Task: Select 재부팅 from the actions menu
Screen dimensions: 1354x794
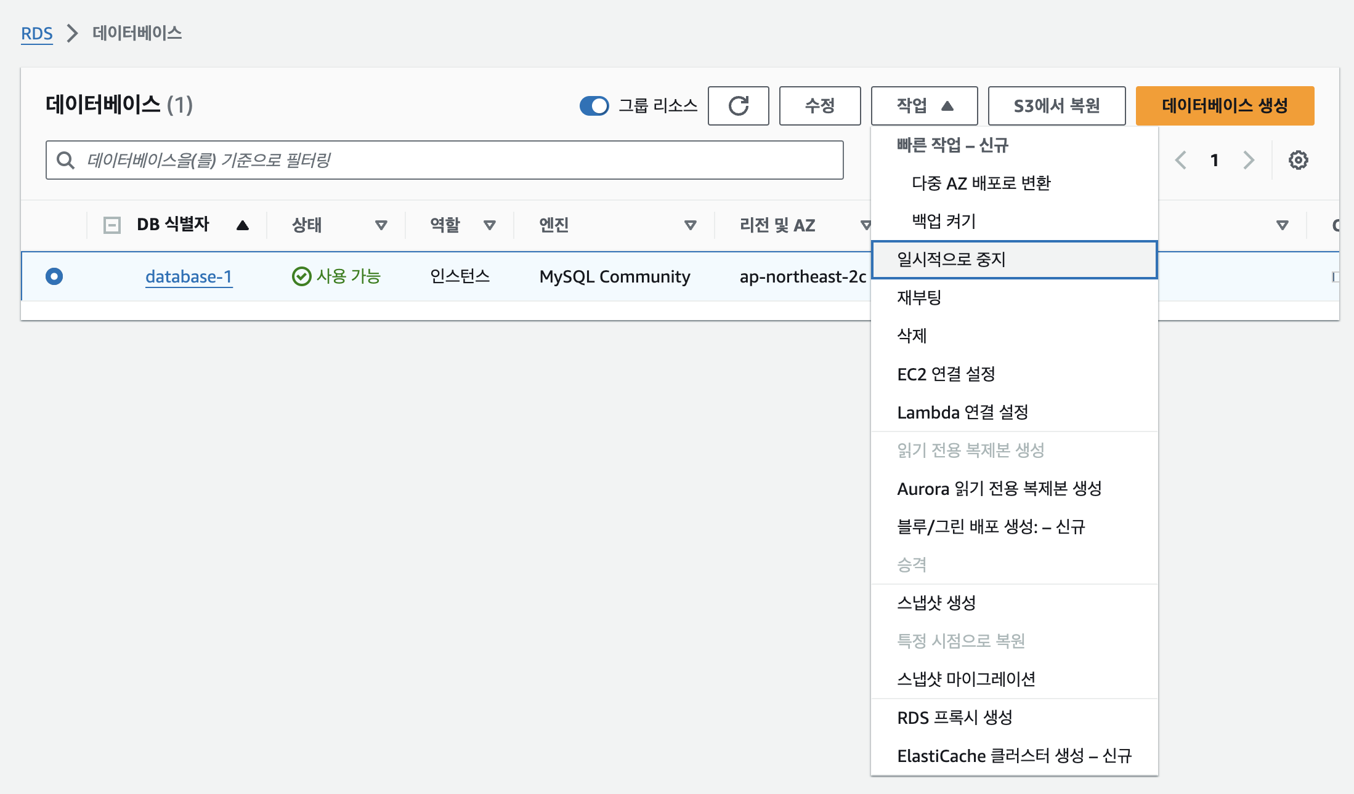Action: pyautogui.click(x=919, y=298)
